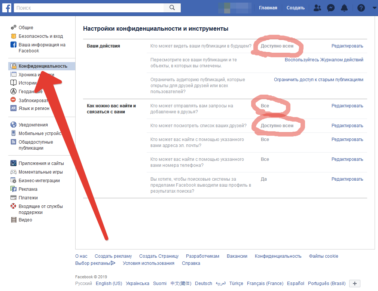Edit who can see friends list

[x=347, y=126]
